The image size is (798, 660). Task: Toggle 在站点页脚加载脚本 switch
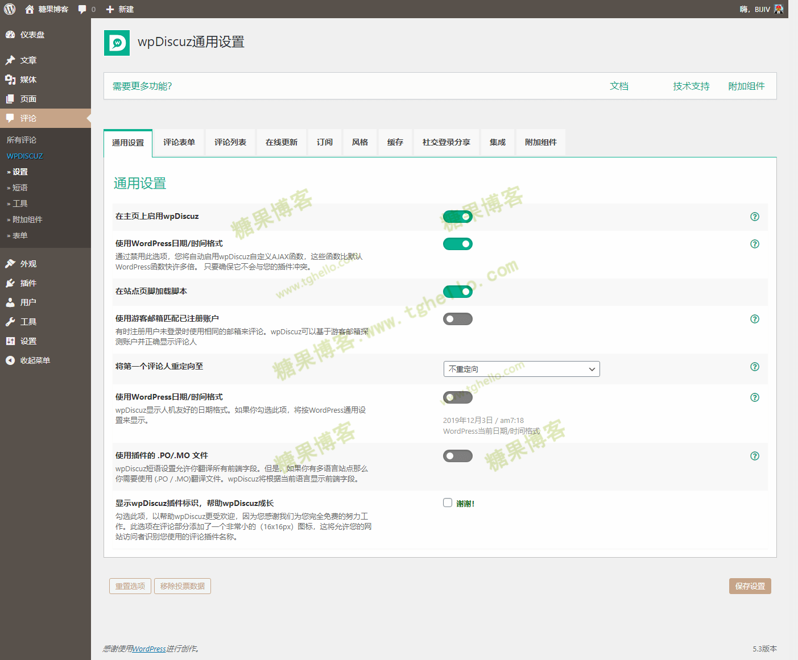(x=458, y=292)
